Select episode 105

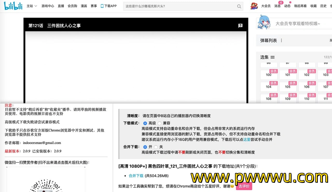point(288,87)
